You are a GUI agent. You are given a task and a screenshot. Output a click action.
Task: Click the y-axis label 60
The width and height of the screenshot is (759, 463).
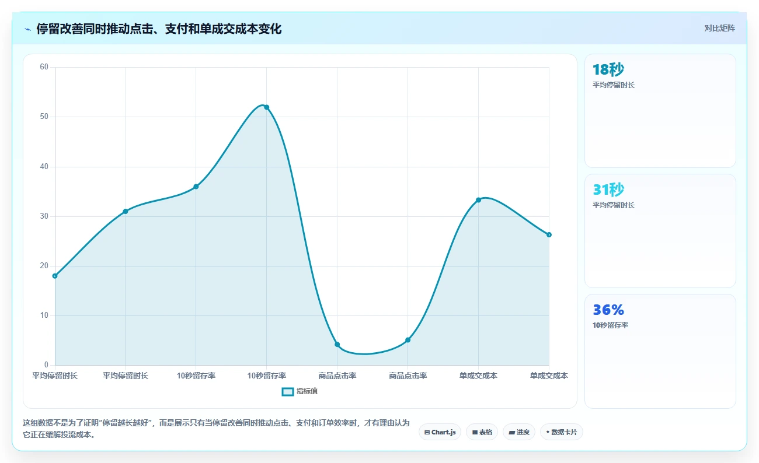(x=44, y=67)
